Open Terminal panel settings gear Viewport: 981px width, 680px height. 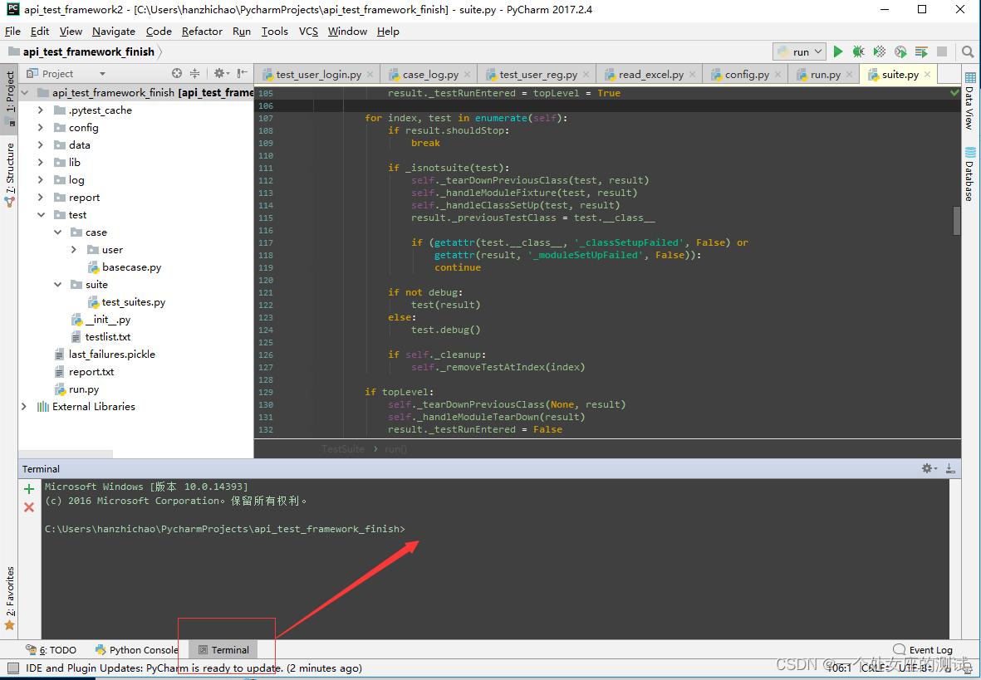(x=929, y=468)
